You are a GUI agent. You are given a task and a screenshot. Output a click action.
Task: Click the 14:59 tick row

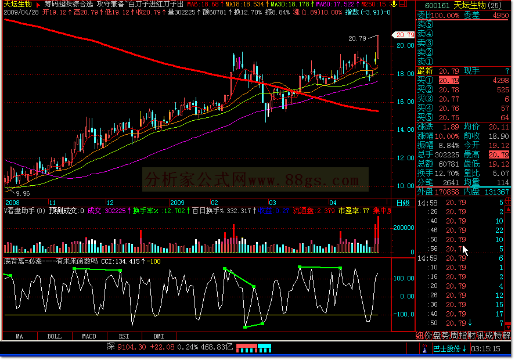460,258
